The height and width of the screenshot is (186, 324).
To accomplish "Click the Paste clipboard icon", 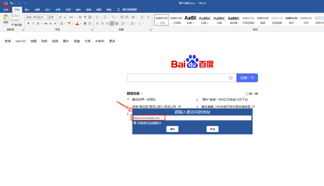I will click(6, 18).
